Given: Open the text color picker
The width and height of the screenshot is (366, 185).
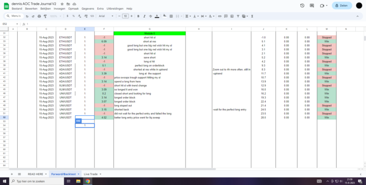Looking at the screenshot, I should [x=157, y=16].
